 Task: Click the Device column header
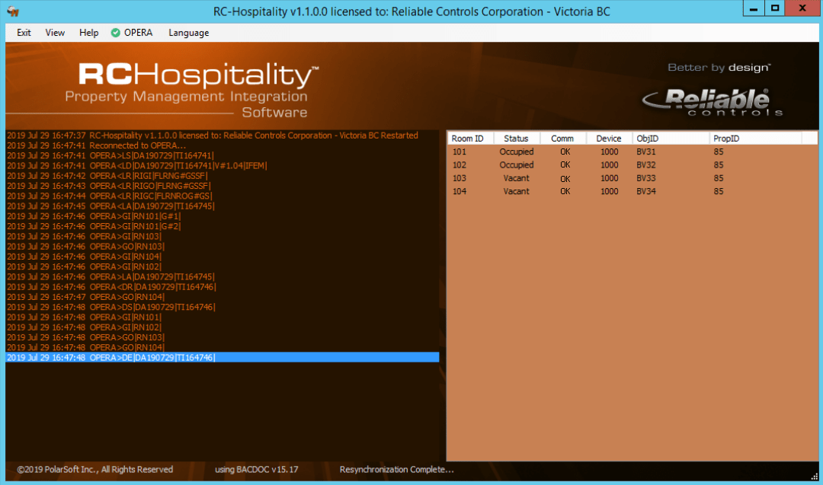click(609, 139)
